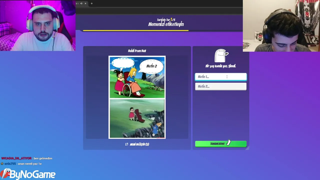Click the Memenizi etiketleyin heading

[x=166, y=24]
